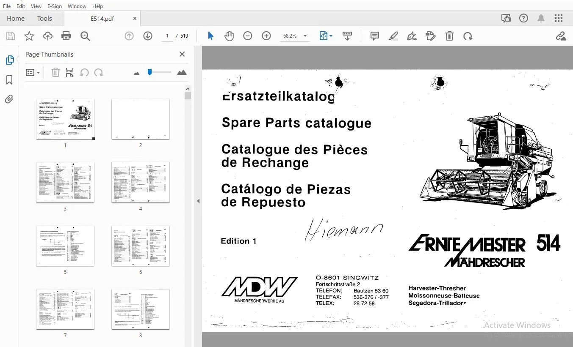Delete selected pages in thumbnails panel

[55, 73]
